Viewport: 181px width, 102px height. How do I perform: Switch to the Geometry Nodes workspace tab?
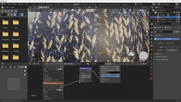[114, 5]
